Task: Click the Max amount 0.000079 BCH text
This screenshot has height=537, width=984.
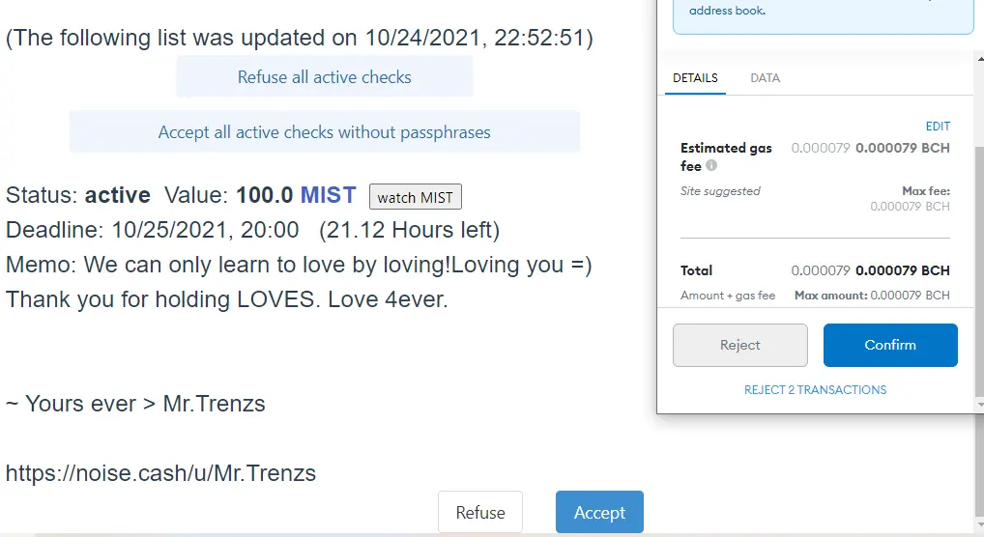Action: 872,295
